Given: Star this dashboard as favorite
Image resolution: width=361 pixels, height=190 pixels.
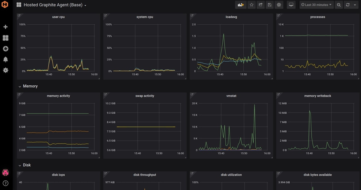Looking at the screenshot, I should pos(251,5).
